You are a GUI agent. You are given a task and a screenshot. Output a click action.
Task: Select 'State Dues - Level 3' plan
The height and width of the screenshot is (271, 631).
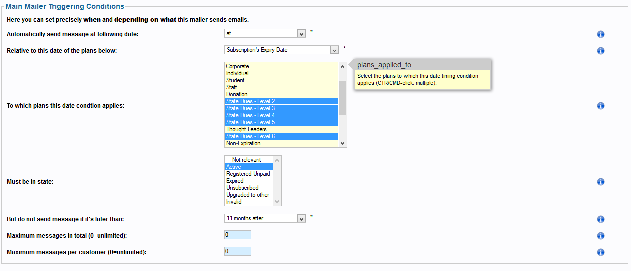281,108
